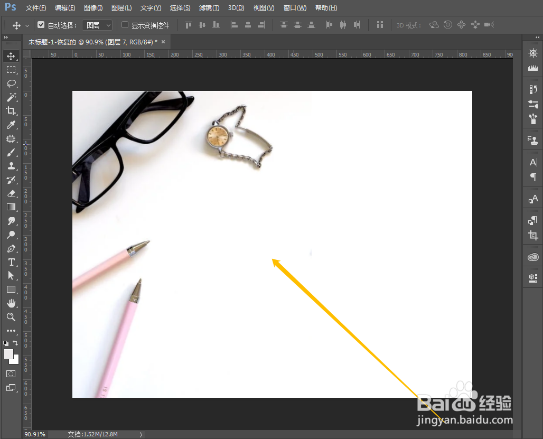Open the 图层(L) menu
Screen dimensions: 543x439
click(x=121, y=7)
